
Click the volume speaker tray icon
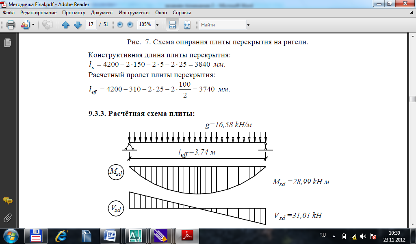click(363, 236)
